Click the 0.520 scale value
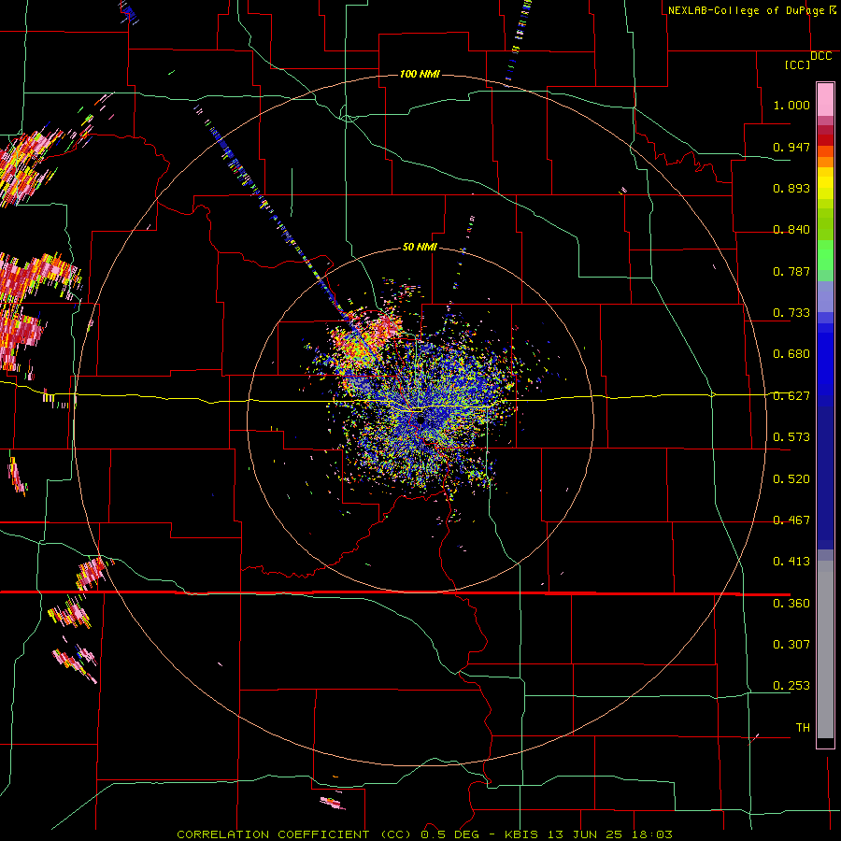841x841 pixels. pyautogui.click(x=791, y=478)
